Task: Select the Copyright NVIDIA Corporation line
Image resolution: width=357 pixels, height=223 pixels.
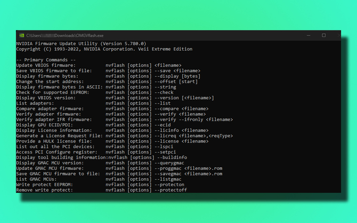Action: 104,49
